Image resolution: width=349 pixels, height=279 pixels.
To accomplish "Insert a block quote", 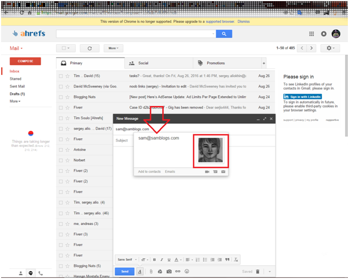I will click(x=227, y=260).
